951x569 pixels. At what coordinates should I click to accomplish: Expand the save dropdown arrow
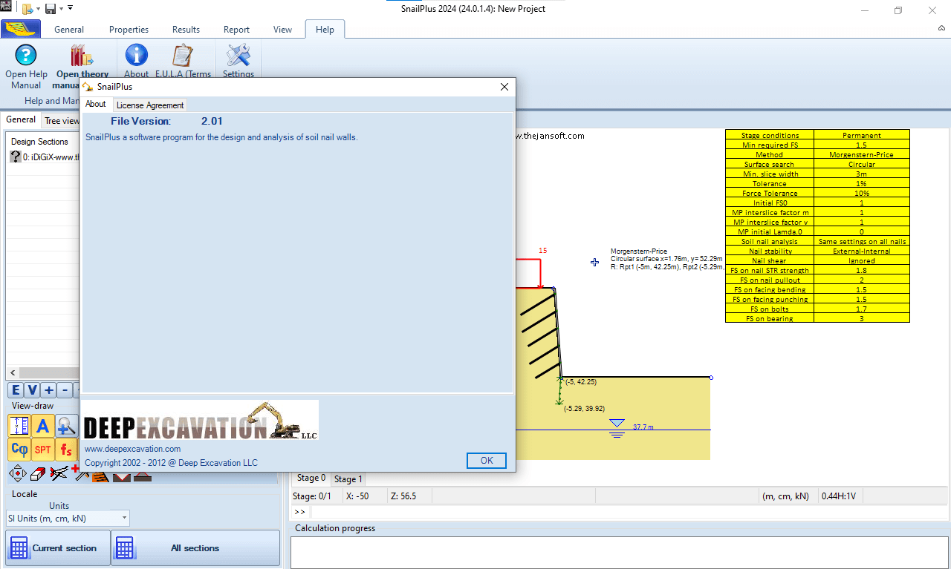[x=61, y=9]
